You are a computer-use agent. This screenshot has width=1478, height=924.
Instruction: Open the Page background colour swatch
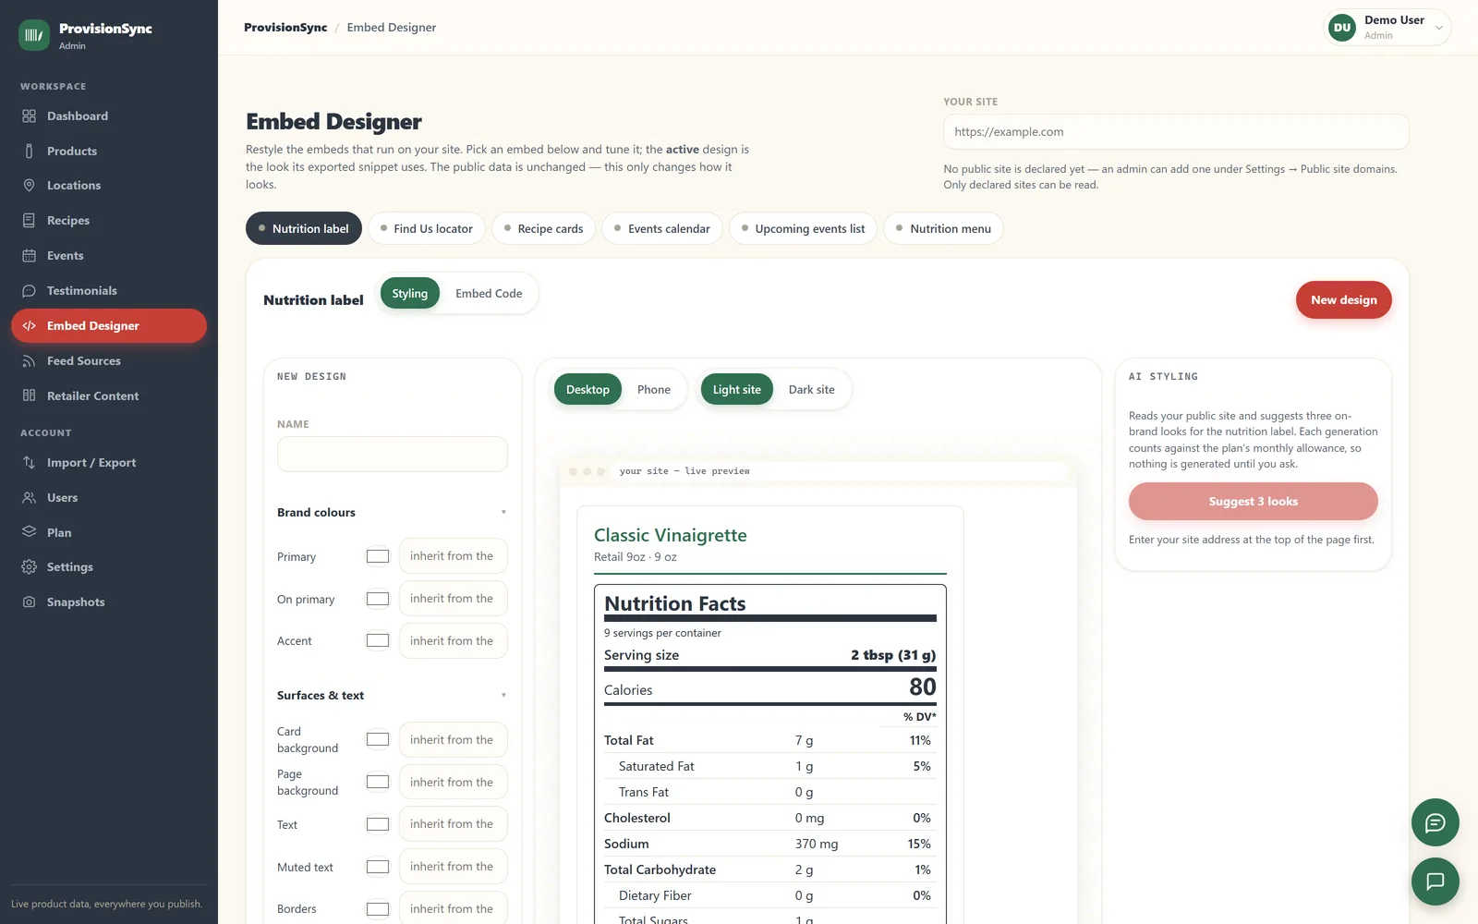378,782
